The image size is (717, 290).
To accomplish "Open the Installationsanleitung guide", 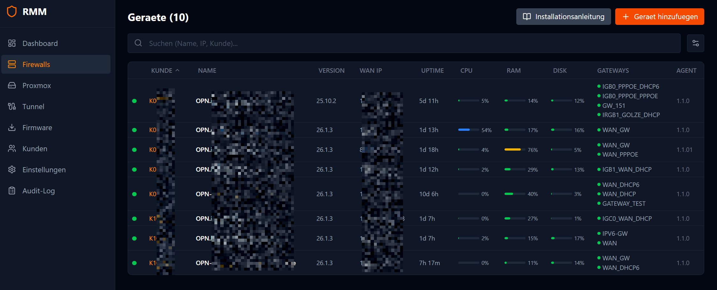I will [x=564, y=17].
